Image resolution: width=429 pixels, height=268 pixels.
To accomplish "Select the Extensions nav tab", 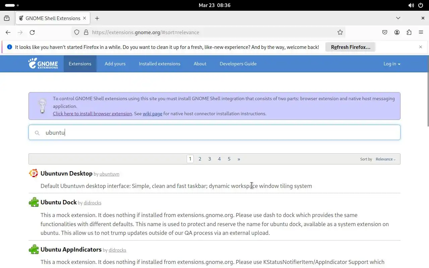I will [x=80, y=64].
